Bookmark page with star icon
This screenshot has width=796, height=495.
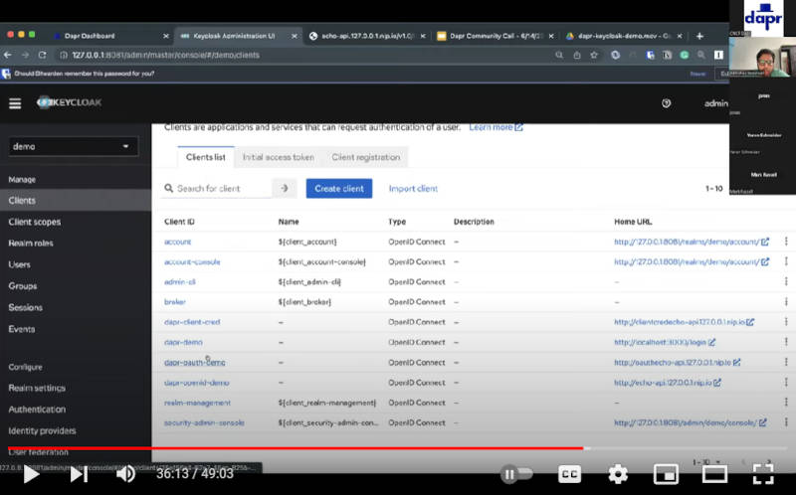pos(594,55)
